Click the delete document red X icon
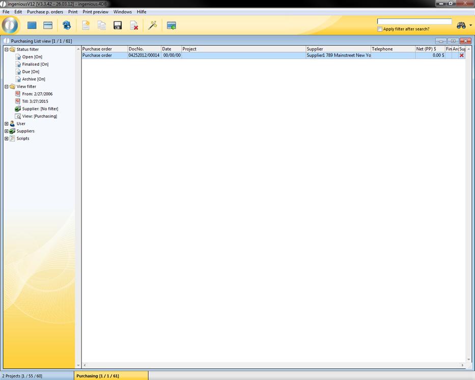The width and height of the screenshot is (475, 380). click(x=134, y=25)
